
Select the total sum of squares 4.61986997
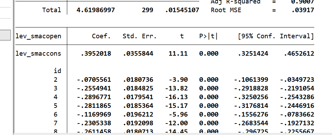96,10
